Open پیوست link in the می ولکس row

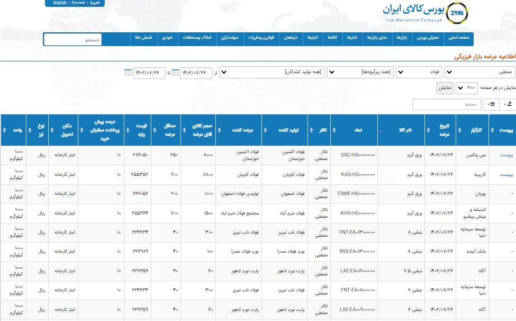tap(506, 155)
